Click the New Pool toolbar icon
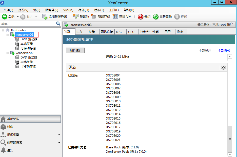 (x=76, y=16)
